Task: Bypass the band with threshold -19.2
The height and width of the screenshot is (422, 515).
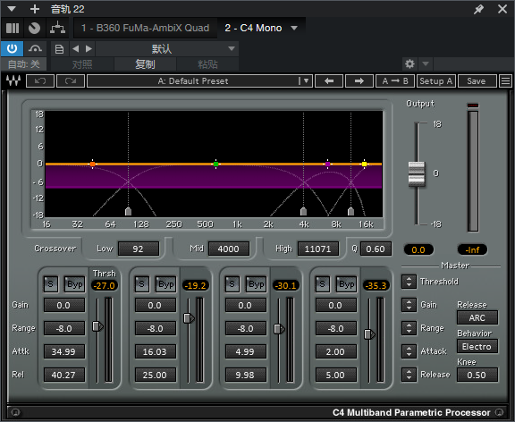Action: (166, 284)
